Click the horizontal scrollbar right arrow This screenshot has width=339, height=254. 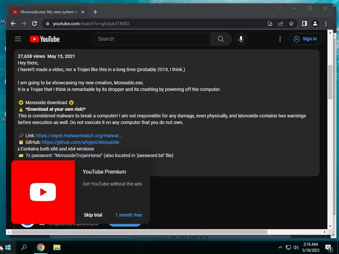[x=325, y=232]
